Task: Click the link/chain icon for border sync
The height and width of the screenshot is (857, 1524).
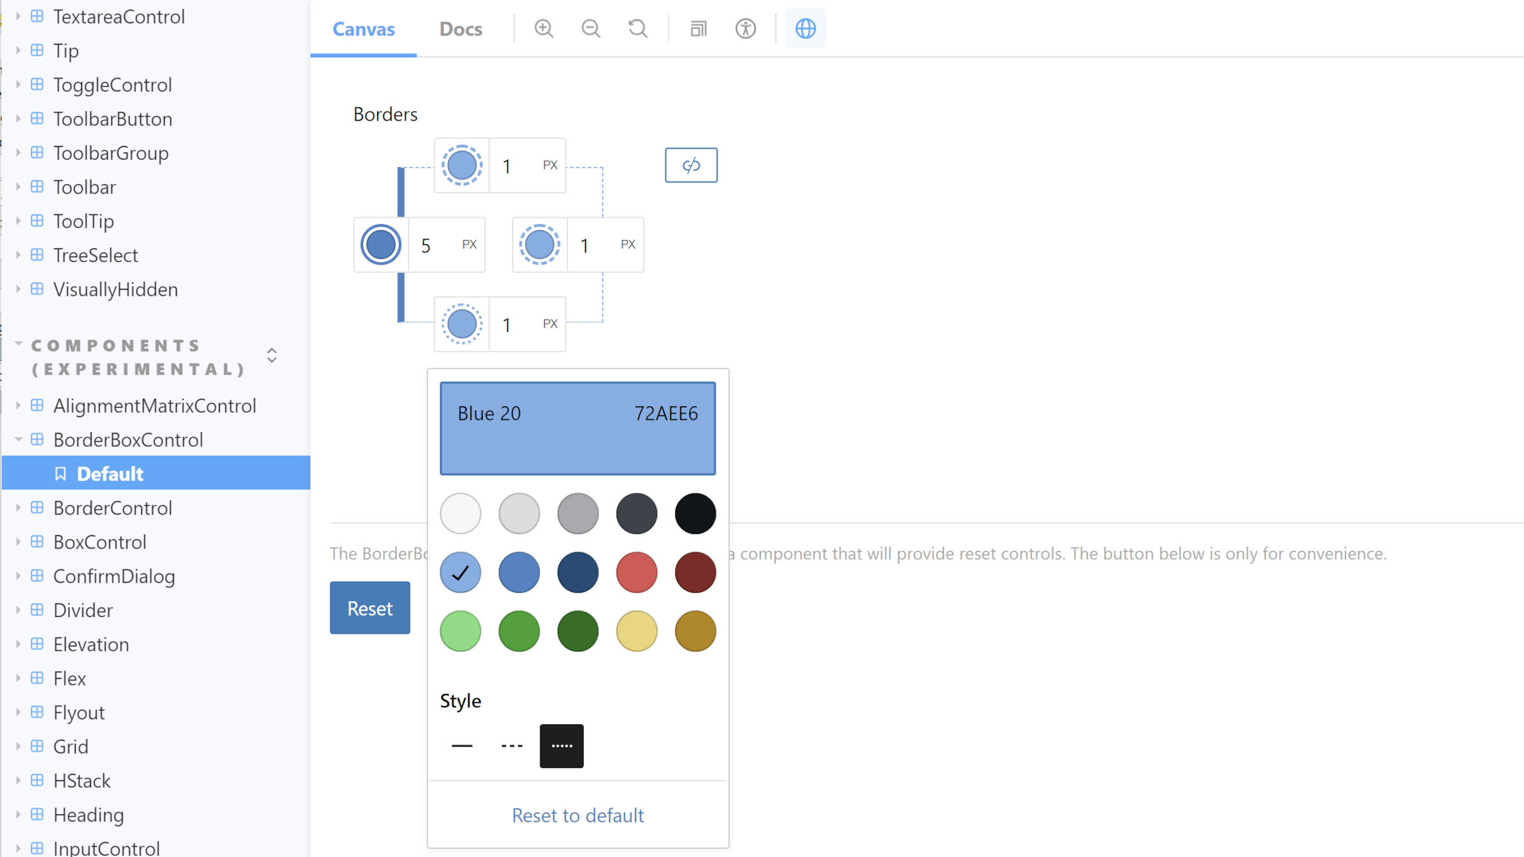Action: point(690,165)
